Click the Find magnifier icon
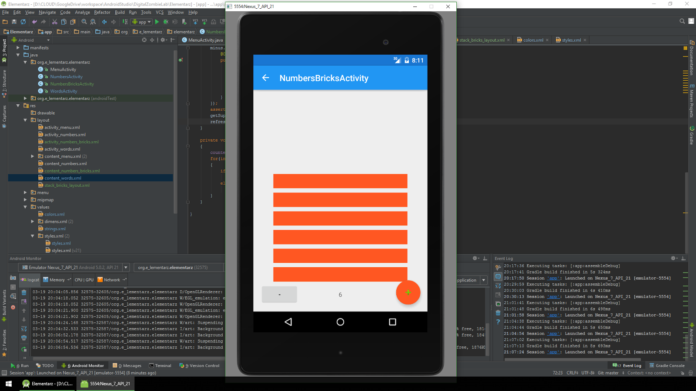Screen dimensions: 696x391 tap(84, 22)
